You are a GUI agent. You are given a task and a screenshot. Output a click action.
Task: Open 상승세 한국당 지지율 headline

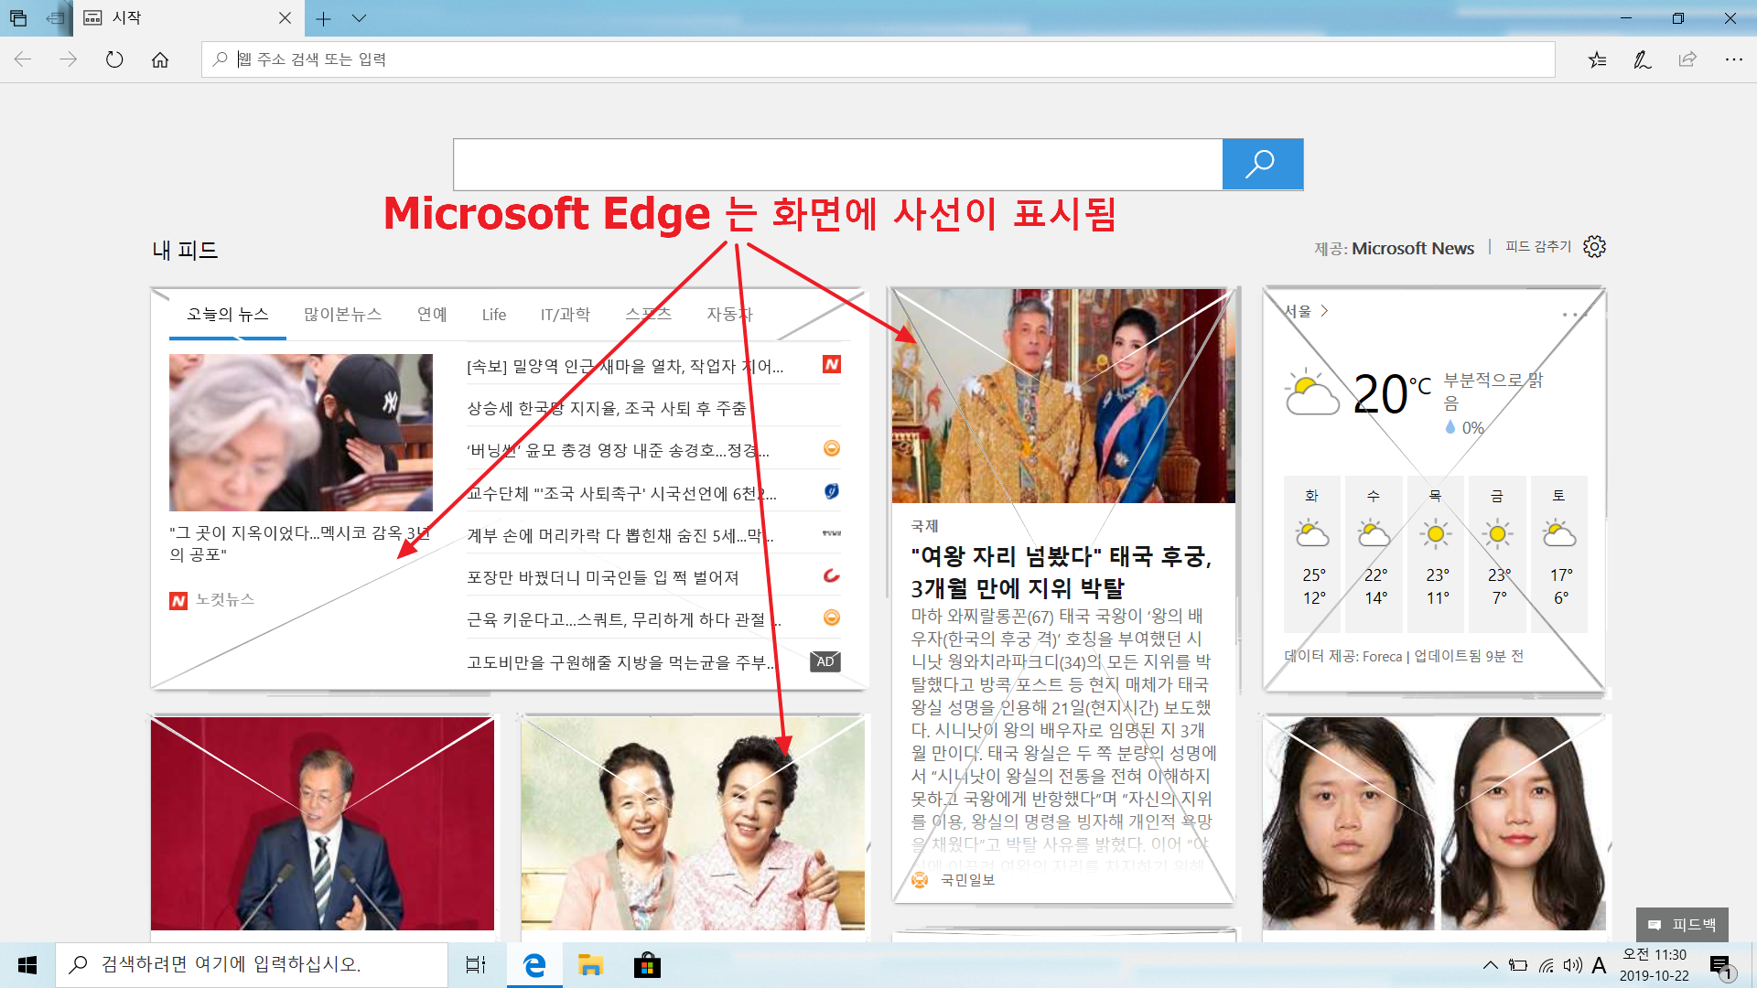tap(607, 408)
